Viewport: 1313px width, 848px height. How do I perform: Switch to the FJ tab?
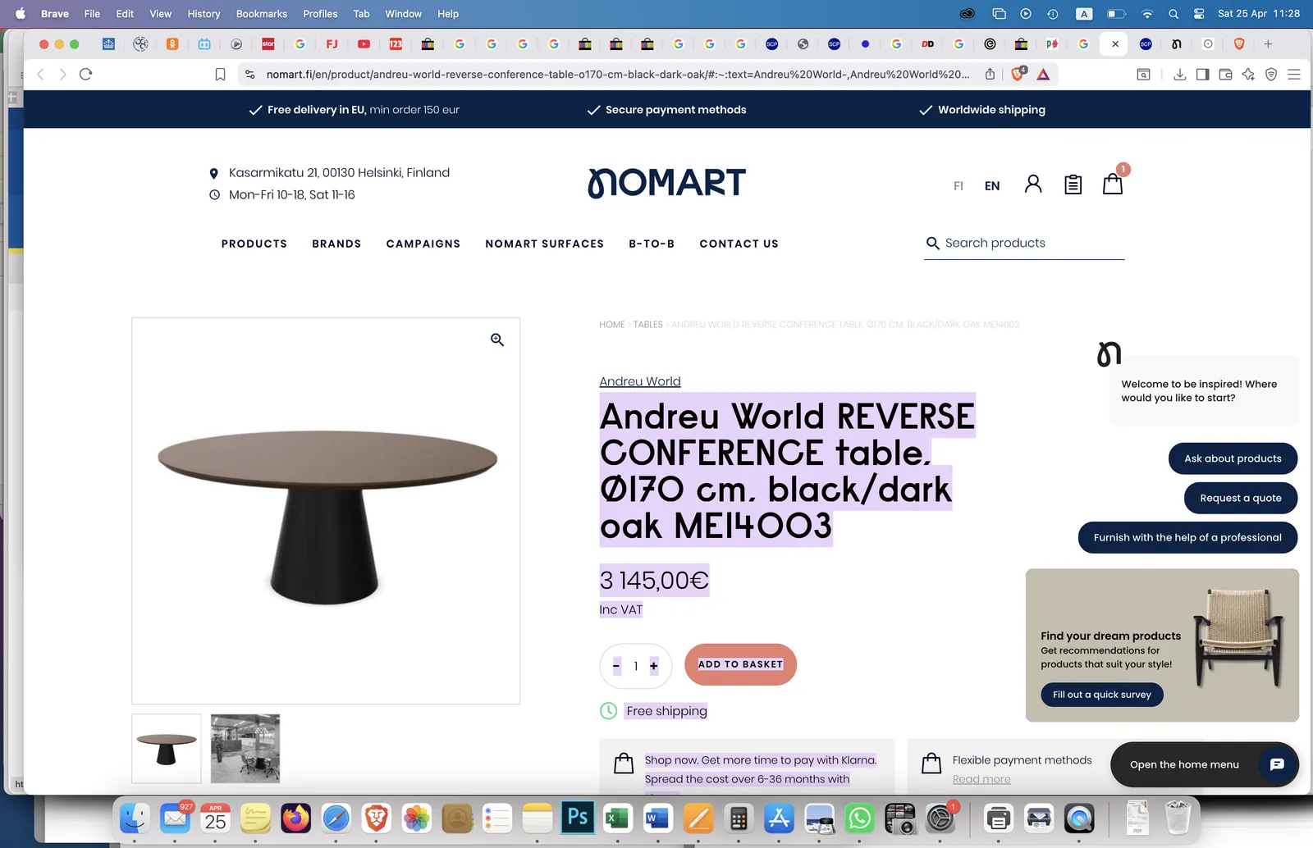point(332,44)
